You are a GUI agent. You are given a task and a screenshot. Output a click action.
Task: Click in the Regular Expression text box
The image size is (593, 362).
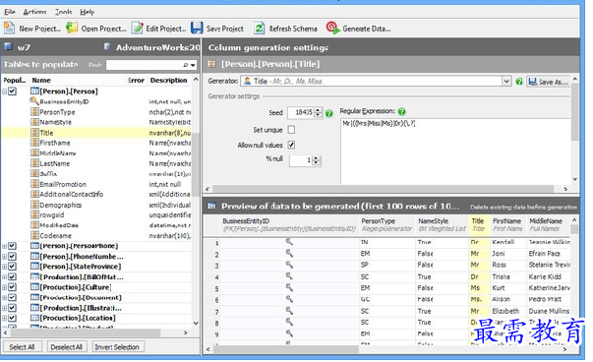click(455, 151)
